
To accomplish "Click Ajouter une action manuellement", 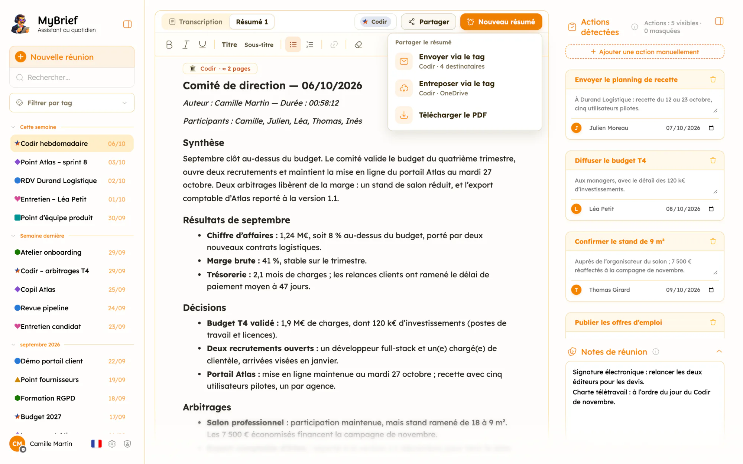I will click(x=645, y=52).
